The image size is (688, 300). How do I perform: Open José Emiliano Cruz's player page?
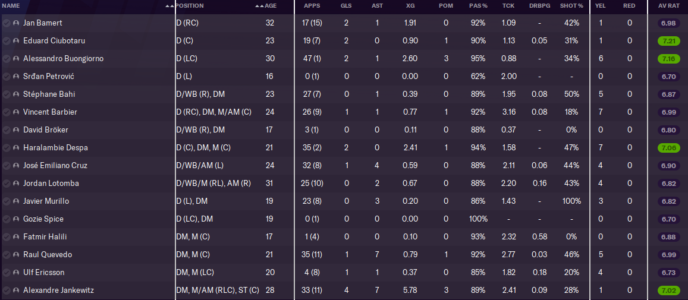[x=55, y=166]
